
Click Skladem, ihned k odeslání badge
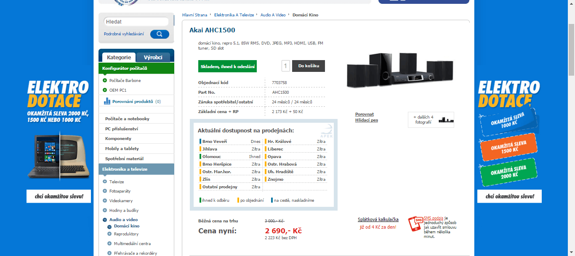point(227,66)
